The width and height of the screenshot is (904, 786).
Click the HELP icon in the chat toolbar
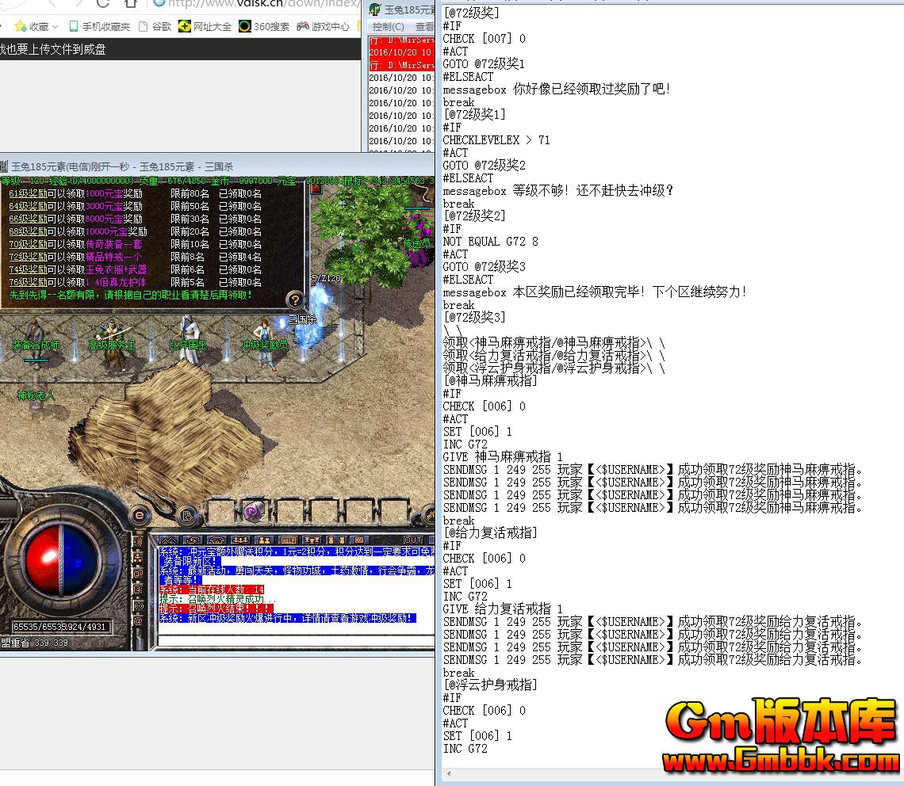pyautogui.click(x=289, y=540)
